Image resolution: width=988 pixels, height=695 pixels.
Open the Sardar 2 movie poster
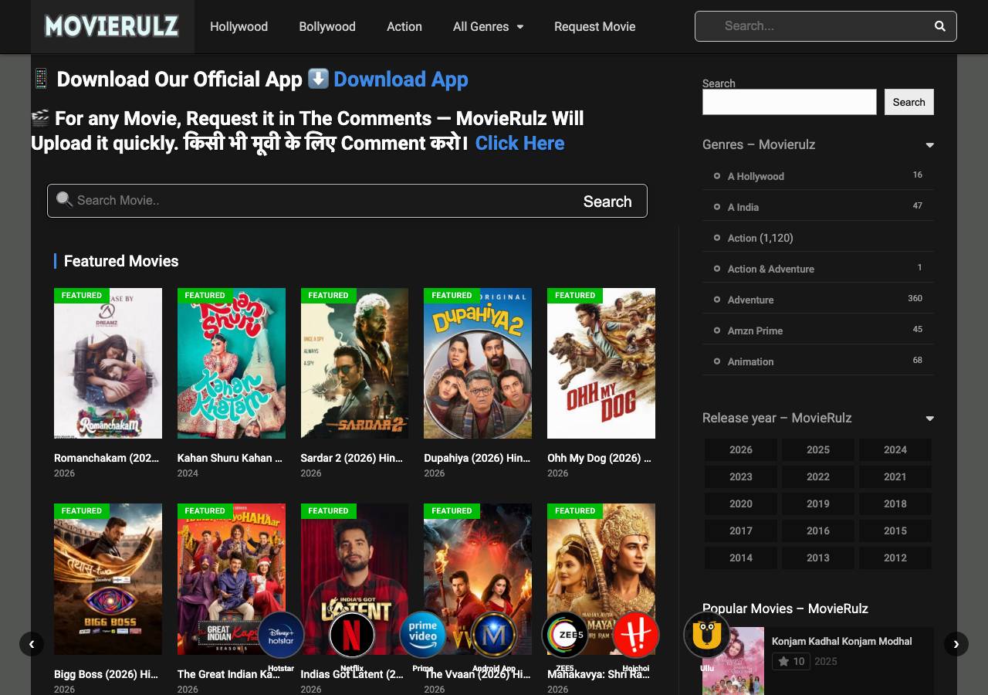354,363
